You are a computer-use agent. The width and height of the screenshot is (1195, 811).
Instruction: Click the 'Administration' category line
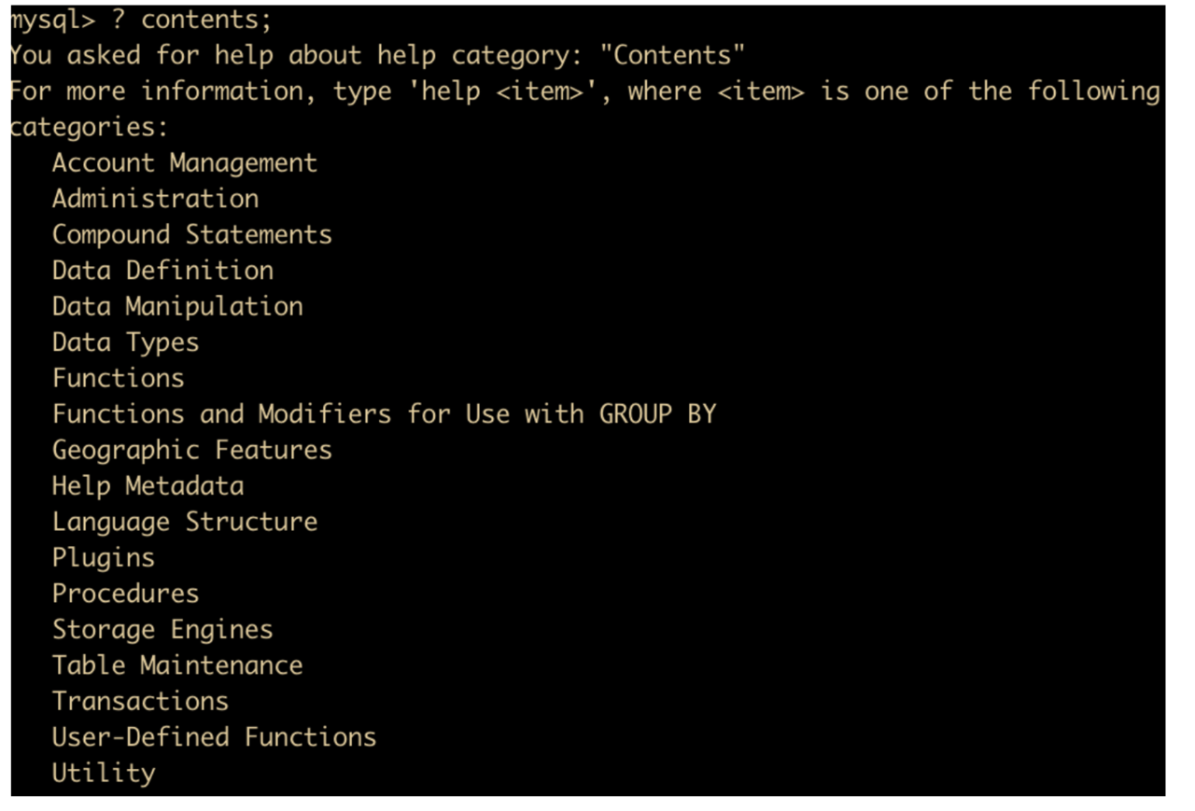tap(156, 199)
